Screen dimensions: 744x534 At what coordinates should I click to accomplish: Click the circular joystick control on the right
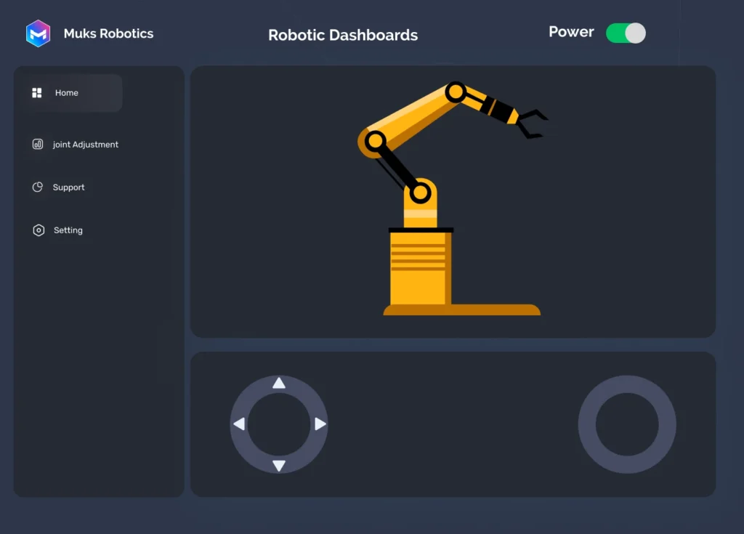coord(626,424)
